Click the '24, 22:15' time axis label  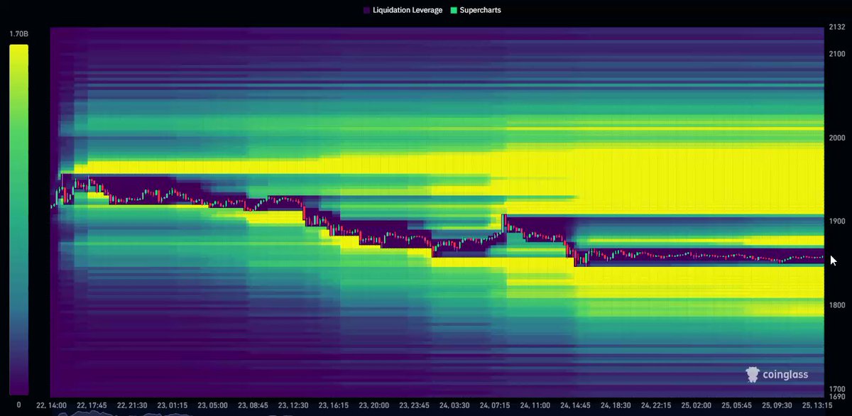pyautogui.click(x=657, y=405)
